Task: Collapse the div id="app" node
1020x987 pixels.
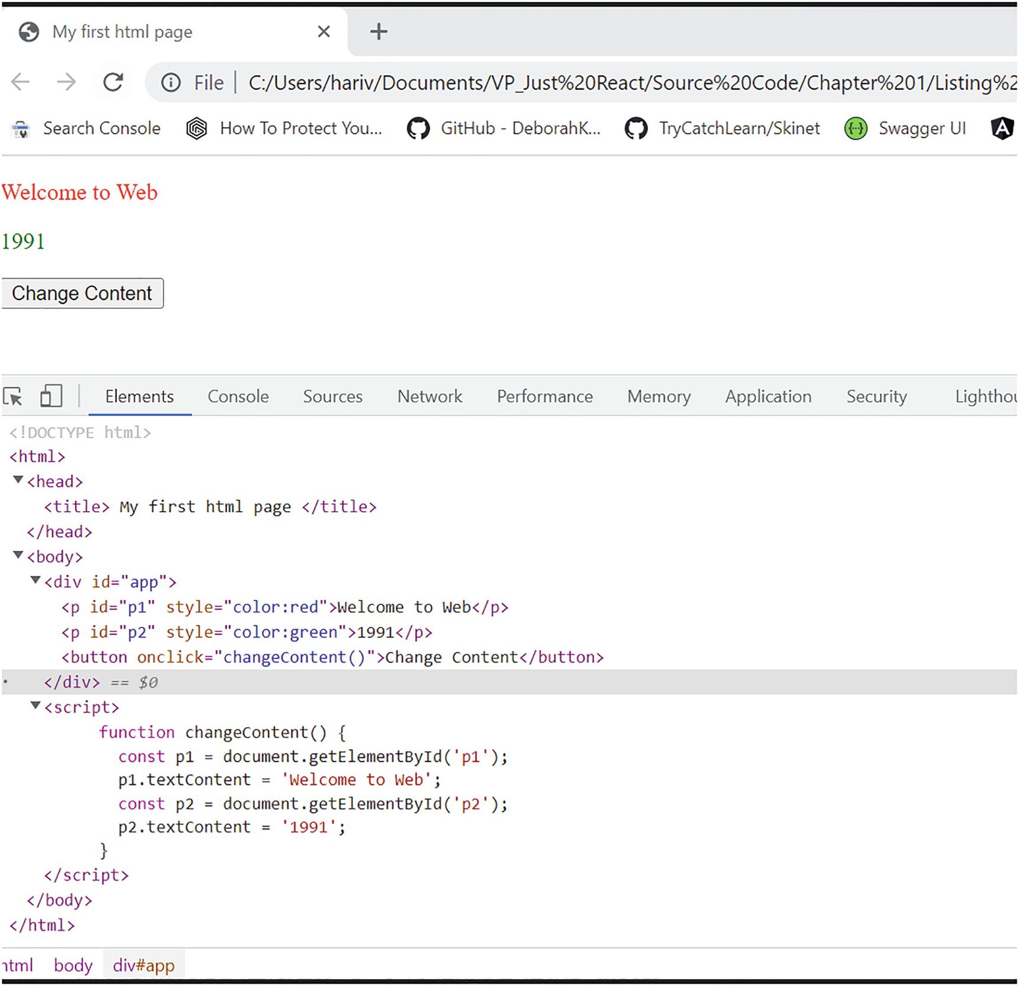Action: coord(35,580)
